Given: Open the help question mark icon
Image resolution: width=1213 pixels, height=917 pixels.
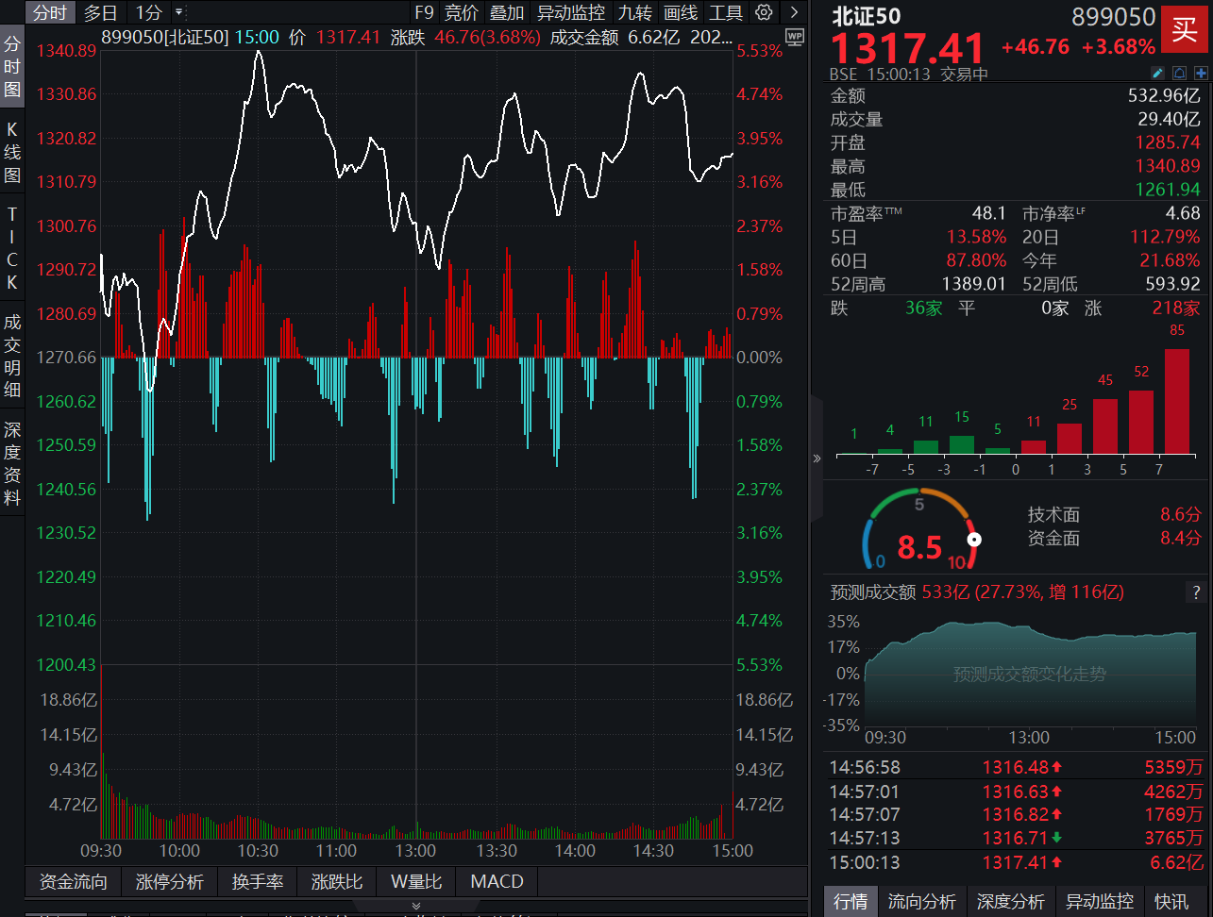Looking at the screenshot, I should (x=1196, y=592).
